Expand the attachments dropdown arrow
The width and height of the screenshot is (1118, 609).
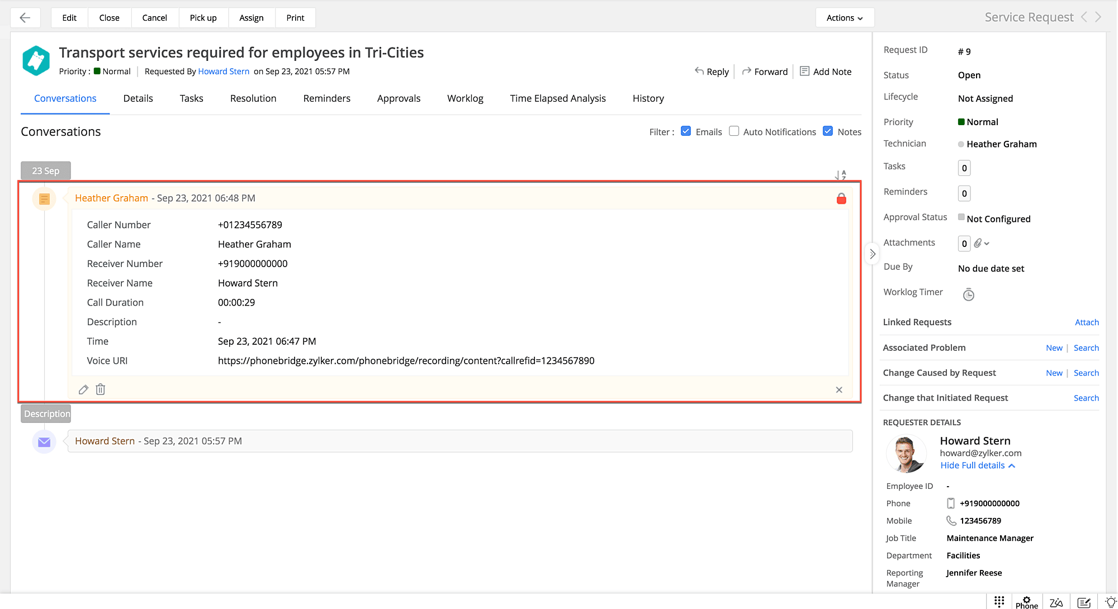pos(987,244)
